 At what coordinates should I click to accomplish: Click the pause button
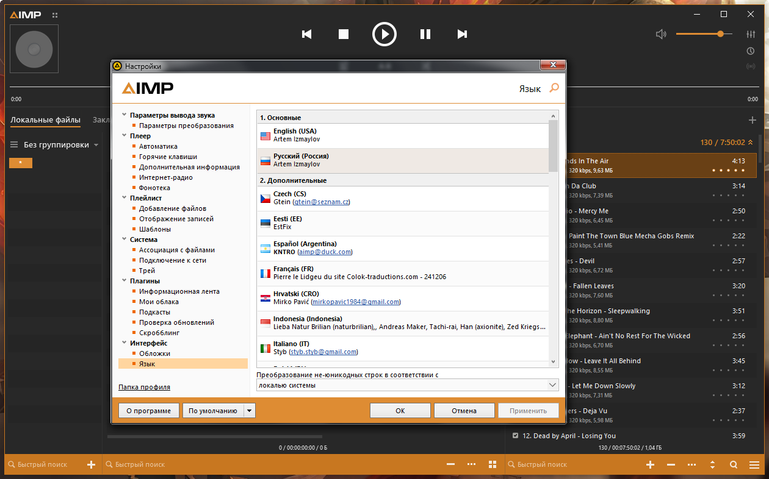pyautogui.click(x=425, y=34)
